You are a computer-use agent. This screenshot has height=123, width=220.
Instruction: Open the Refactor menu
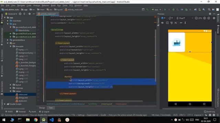click(45, 5)
